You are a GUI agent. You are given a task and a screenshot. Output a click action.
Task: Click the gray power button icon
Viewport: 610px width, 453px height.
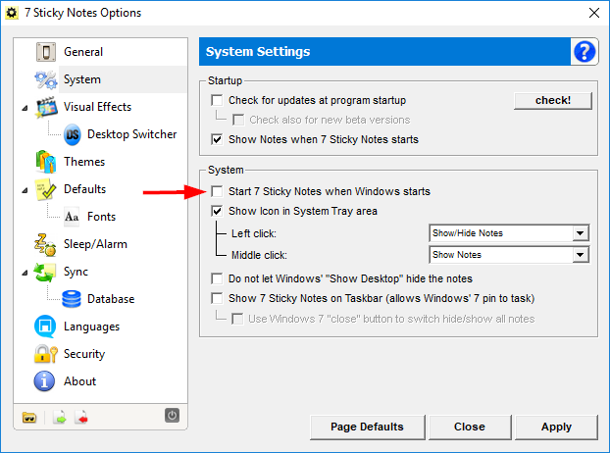pyautogui.click(x=172, y=416)
